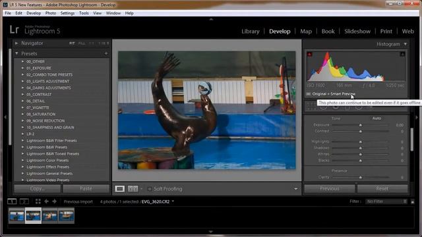Click the Auto tone button
The height and width of the screenshot is (237, 422).
click(377, 118)
